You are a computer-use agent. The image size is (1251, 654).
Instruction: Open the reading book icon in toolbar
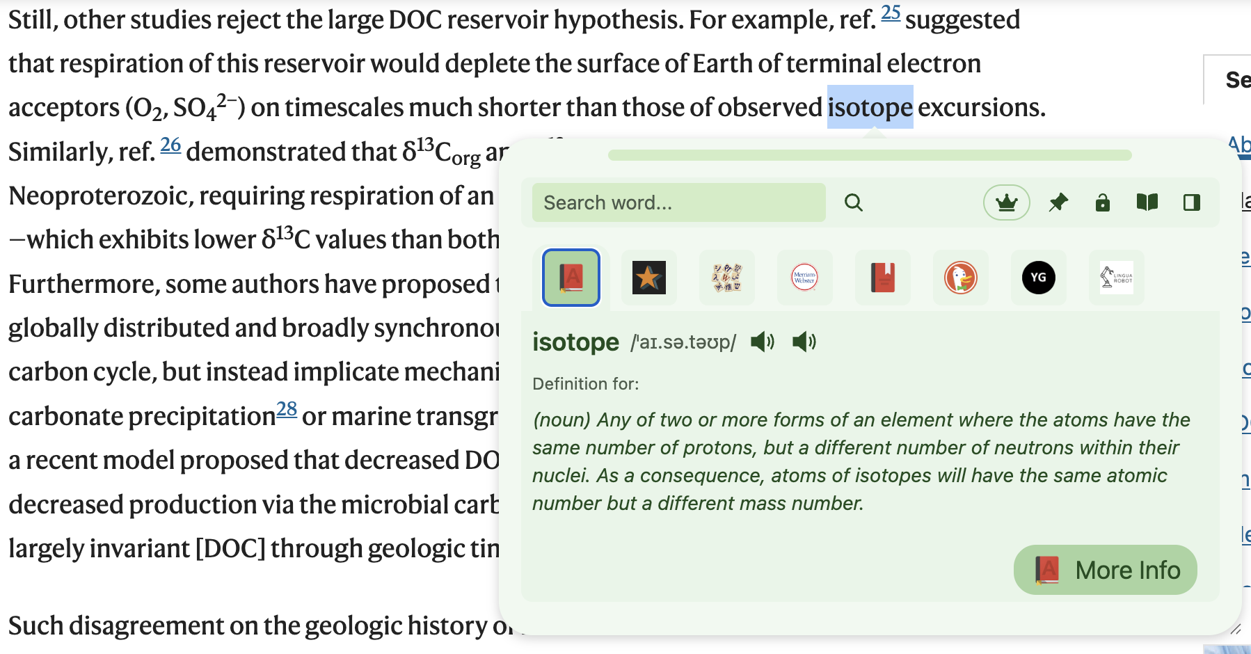(x=1147, y=202)
